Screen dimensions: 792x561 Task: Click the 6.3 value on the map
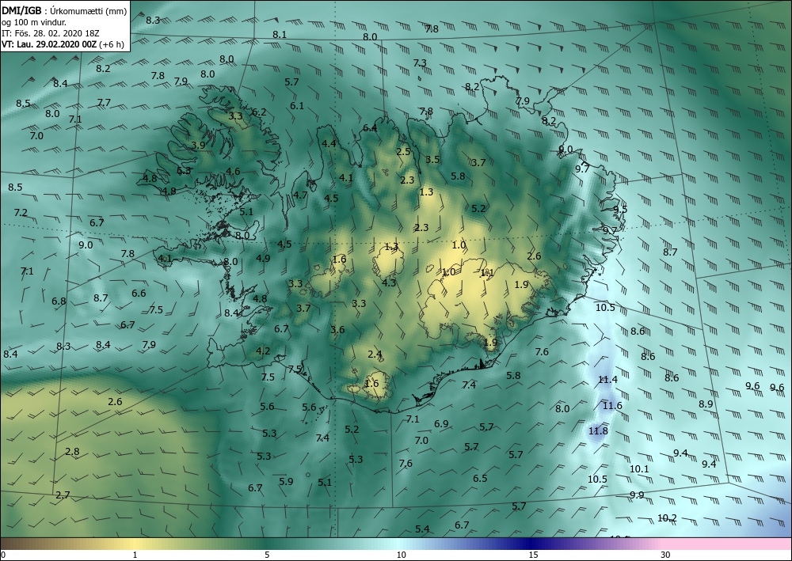click(x=184, y=171)
